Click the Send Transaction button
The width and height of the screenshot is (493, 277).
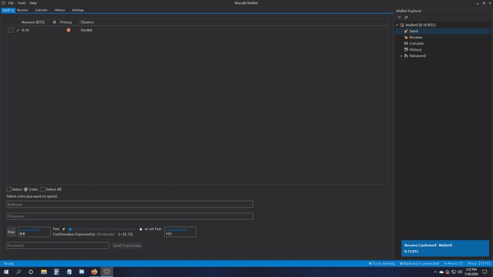click(127, 245)
